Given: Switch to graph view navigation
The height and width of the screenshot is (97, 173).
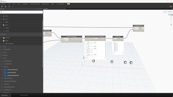Looking at the screenshot, I should [x=170, y=12].
